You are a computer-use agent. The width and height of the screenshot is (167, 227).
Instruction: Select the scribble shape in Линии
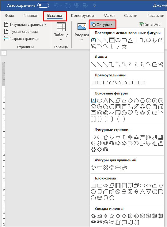coord(161,64)
